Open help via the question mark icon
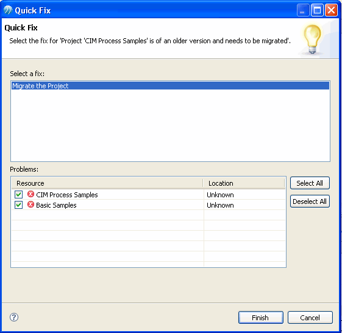342x333 pixels. pos(14,317)
